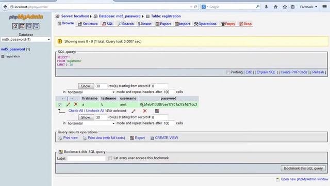
Task: Click the upper Show button
Action: 86,86
